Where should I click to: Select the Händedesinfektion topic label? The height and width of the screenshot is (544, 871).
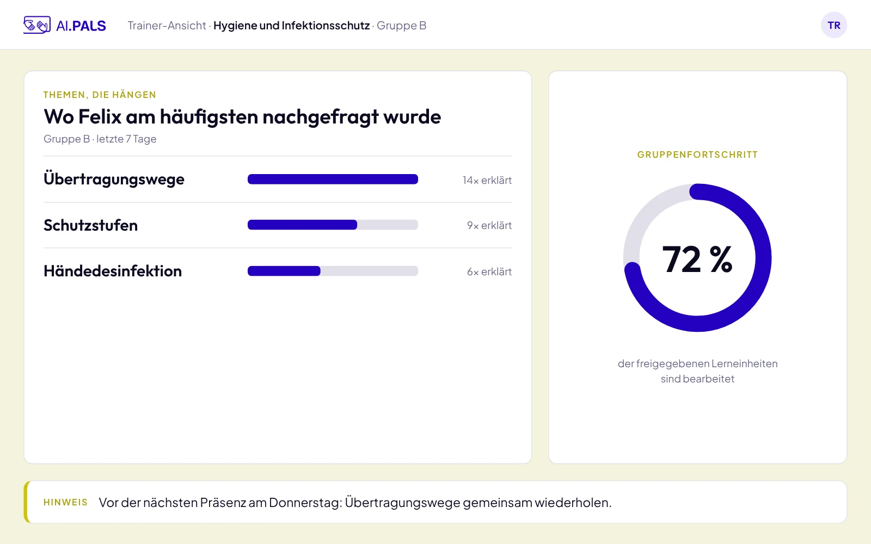pyautogui.click(x=113, y=271)
